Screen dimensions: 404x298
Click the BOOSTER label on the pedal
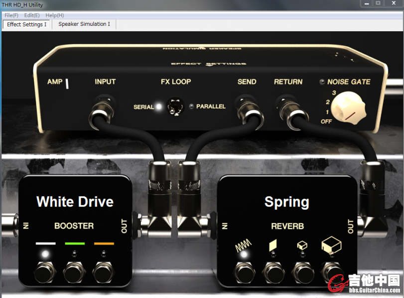coord(74,226)
